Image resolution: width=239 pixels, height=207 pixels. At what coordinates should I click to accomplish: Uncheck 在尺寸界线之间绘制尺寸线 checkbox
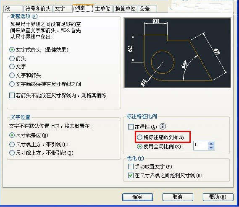point(131,176)
